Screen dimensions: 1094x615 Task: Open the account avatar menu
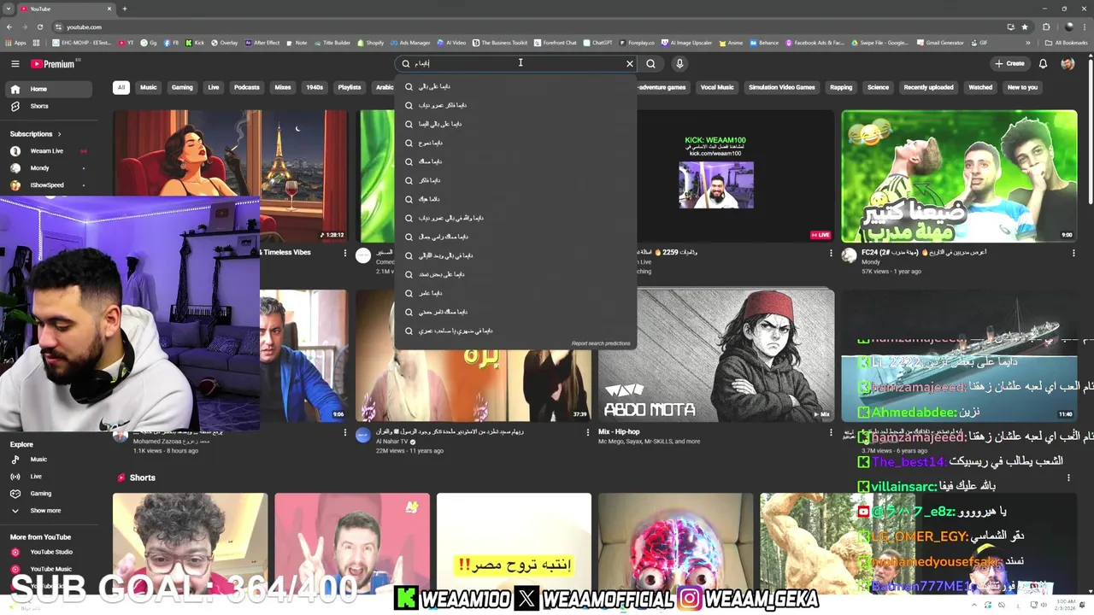pos(1068,64)
